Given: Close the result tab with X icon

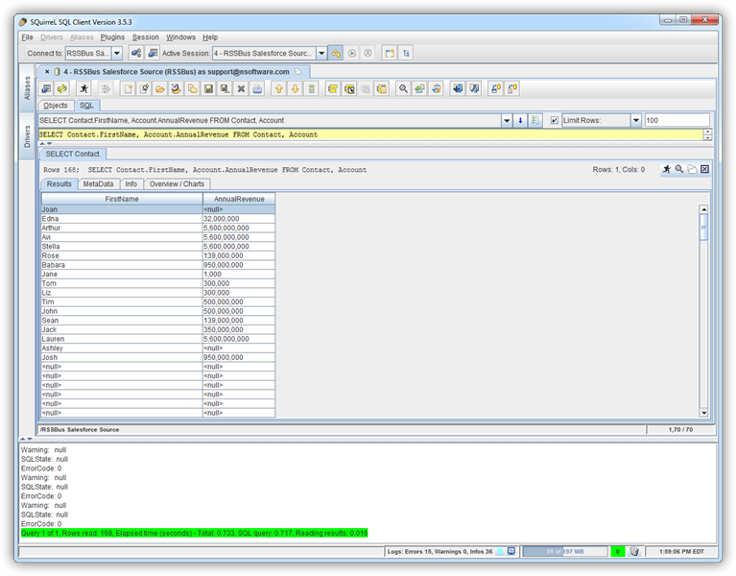Looking at the screenshot, I should tap(704, 169).
